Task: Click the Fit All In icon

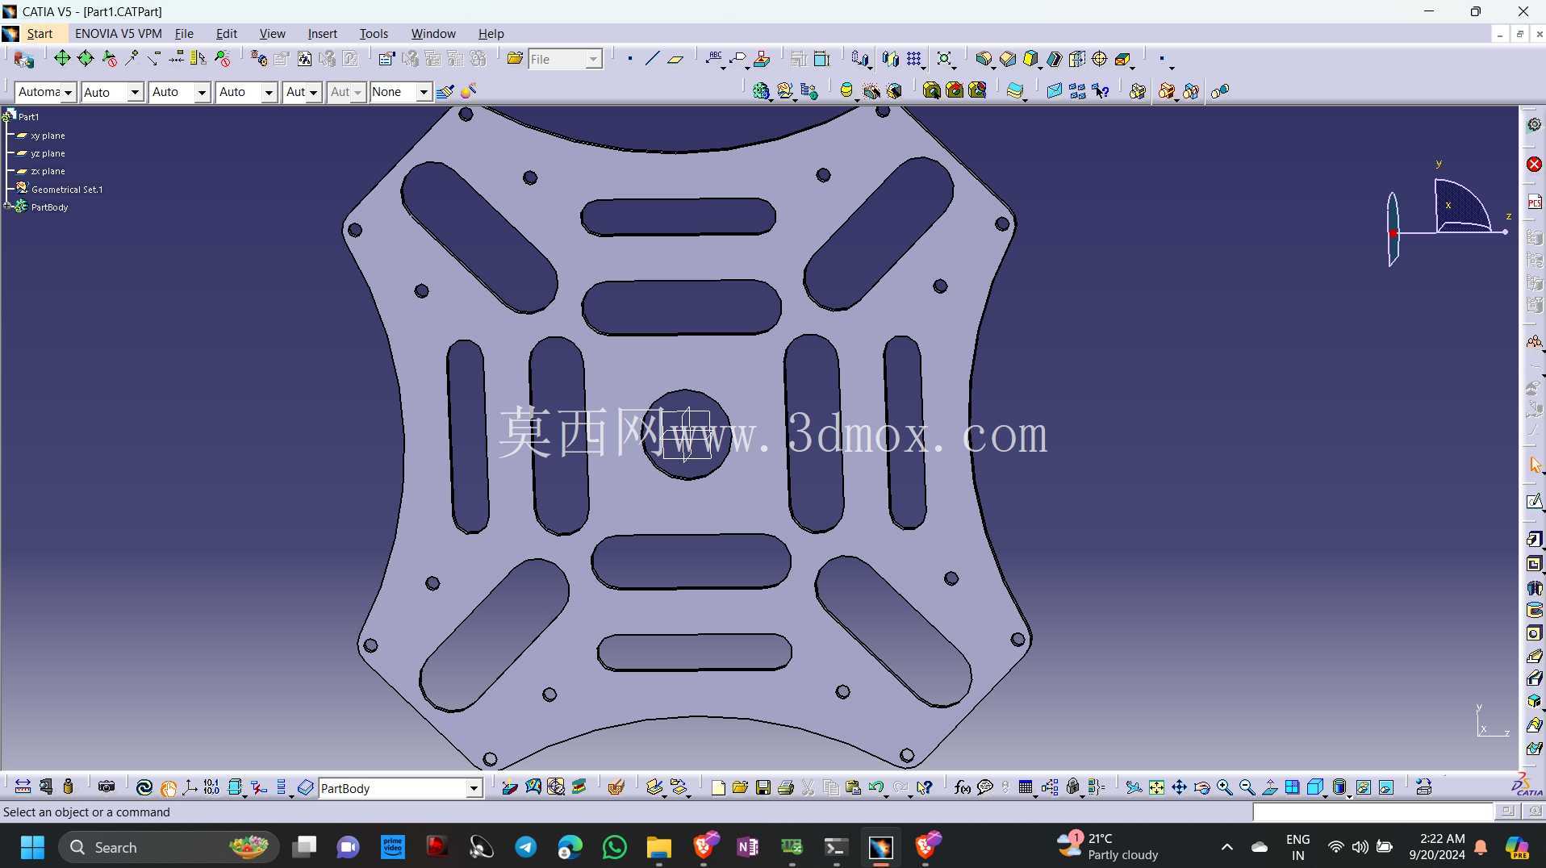Action: pos(1156,787)
